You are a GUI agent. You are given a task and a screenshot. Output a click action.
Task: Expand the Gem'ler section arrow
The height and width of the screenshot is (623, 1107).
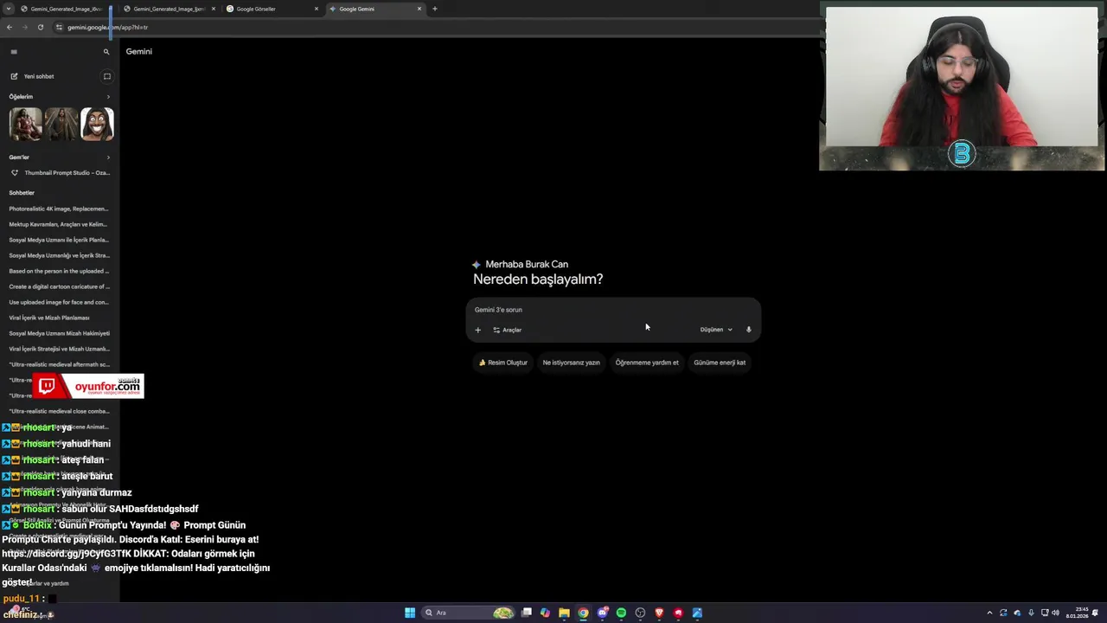point(108,157)
